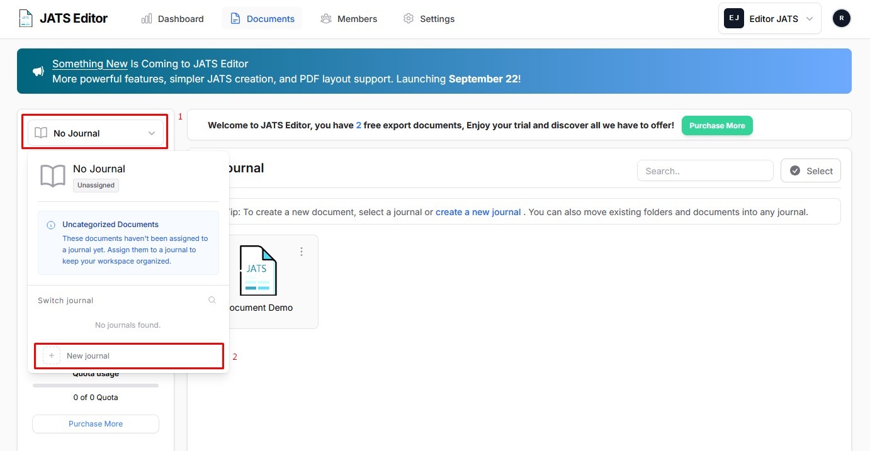Click the open book icon beside No Journal heading
This screenshot has height=451, width=870.
pos(53,176)
